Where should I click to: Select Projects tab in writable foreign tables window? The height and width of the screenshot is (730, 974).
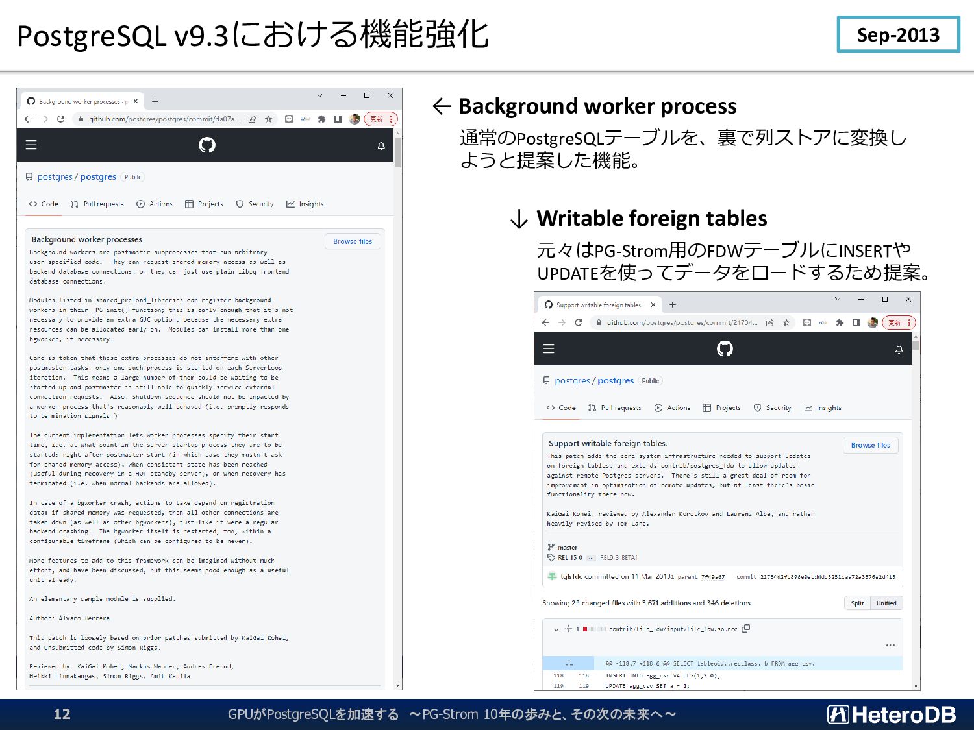[x=721, y=408]
